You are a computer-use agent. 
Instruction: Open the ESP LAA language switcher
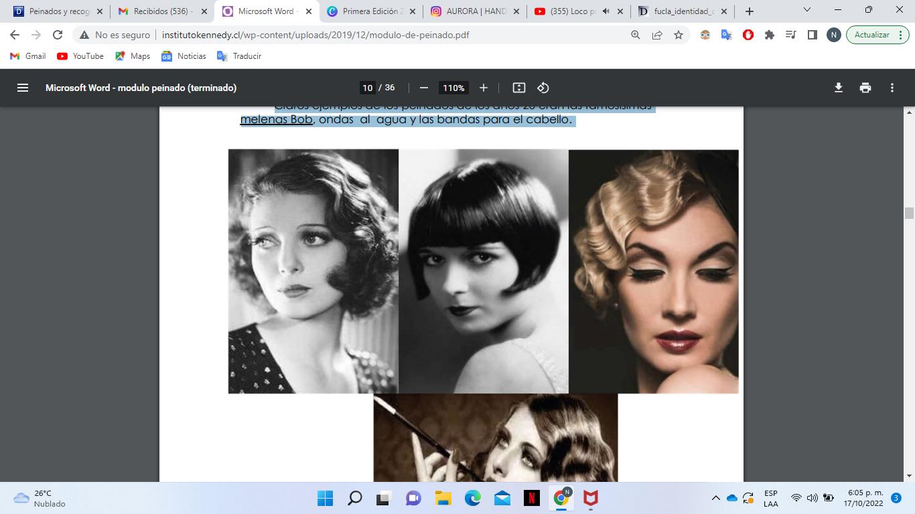coord(771,498)
